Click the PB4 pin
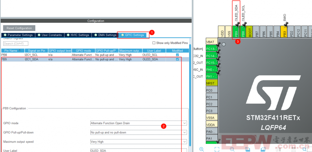 [x=277, y=31]
